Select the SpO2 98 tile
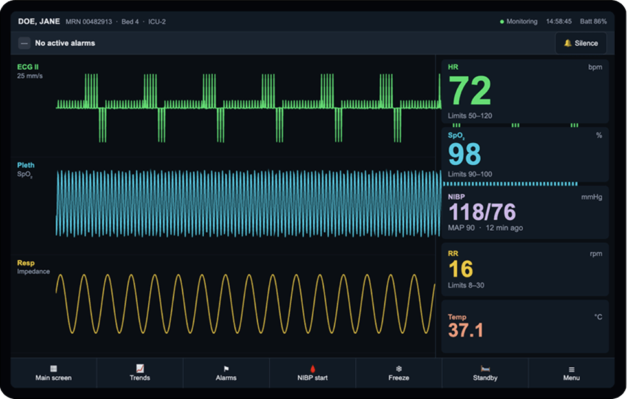This screenshot has width=627, height=399. pos(525,154)
